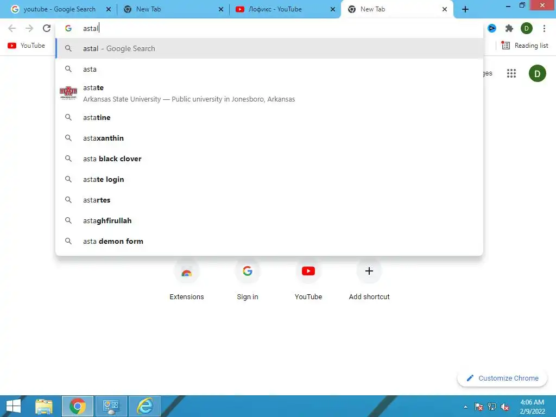Select 'astaghfirullah' suggestion
556x417 pixels.
coord(269,220)
